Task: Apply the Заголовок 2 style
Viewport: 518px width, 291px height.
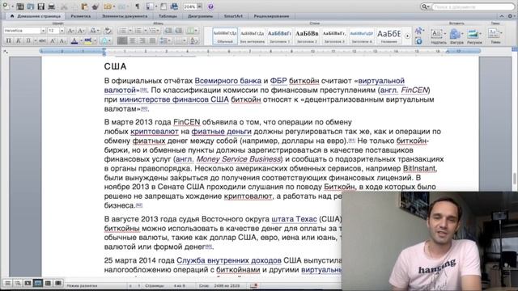Action: coord(307,36)
